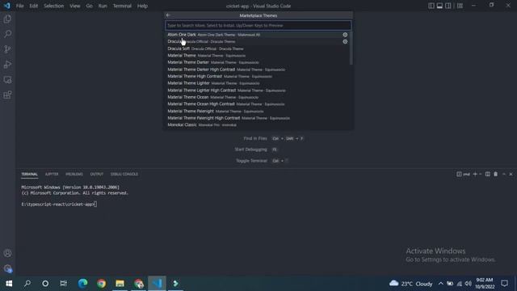Open Windows notification center
The width and height of the screenshot is (517, 291).
504,284
